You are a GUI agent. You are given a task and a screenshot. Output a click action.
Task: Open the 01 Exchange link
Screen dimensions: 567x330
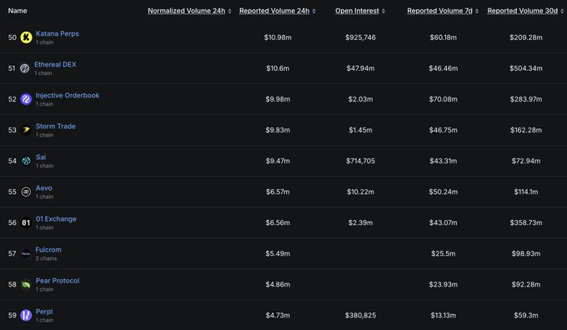56,218
